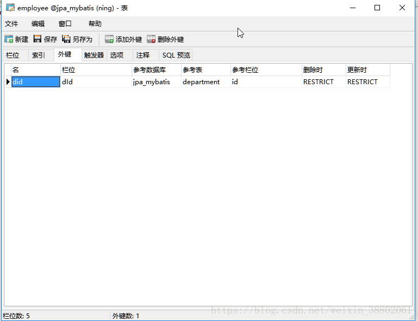This screenshot has height=321, width=418.
Task: Minimize the employee table window
Action: tap(353, 8)
